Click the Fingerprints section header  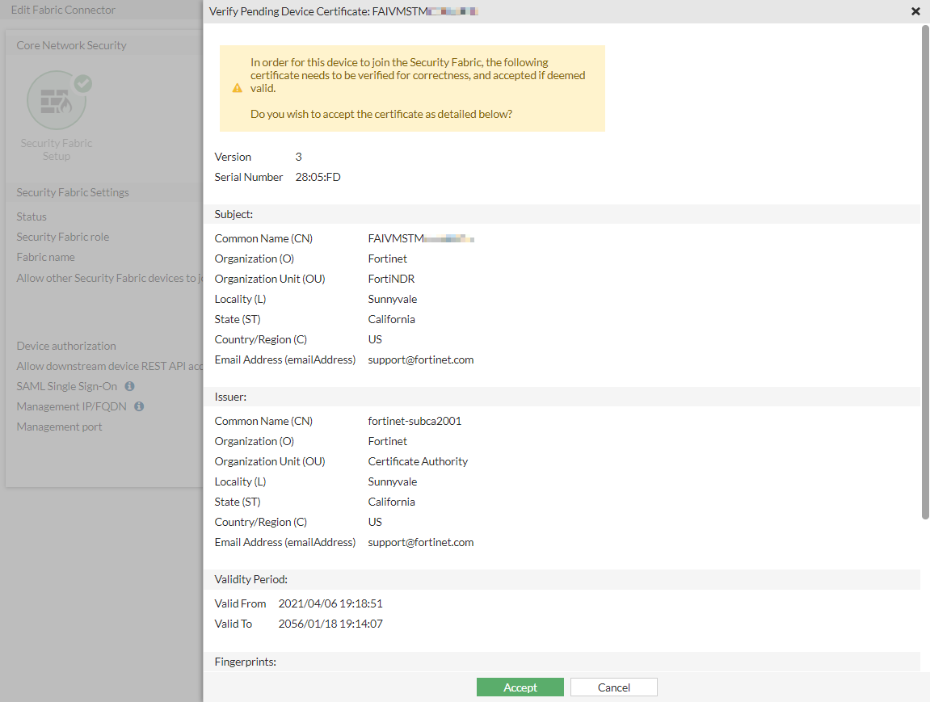click(245, 662)
